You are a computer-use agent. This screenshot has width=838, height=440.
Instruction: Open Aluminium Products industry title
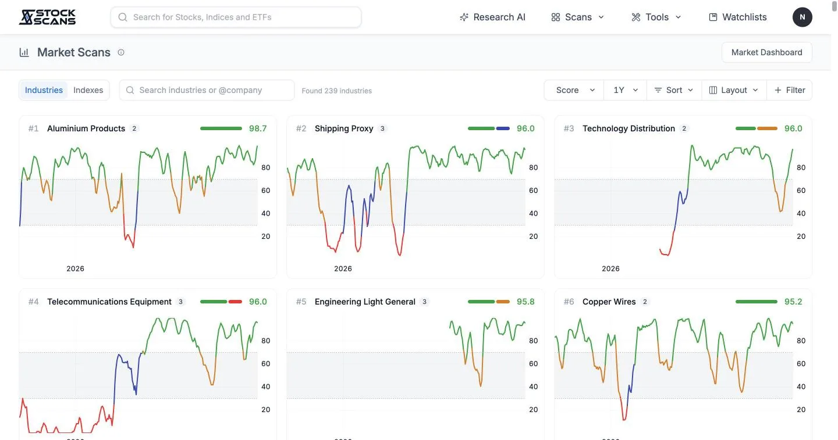[x=86, y=128]
